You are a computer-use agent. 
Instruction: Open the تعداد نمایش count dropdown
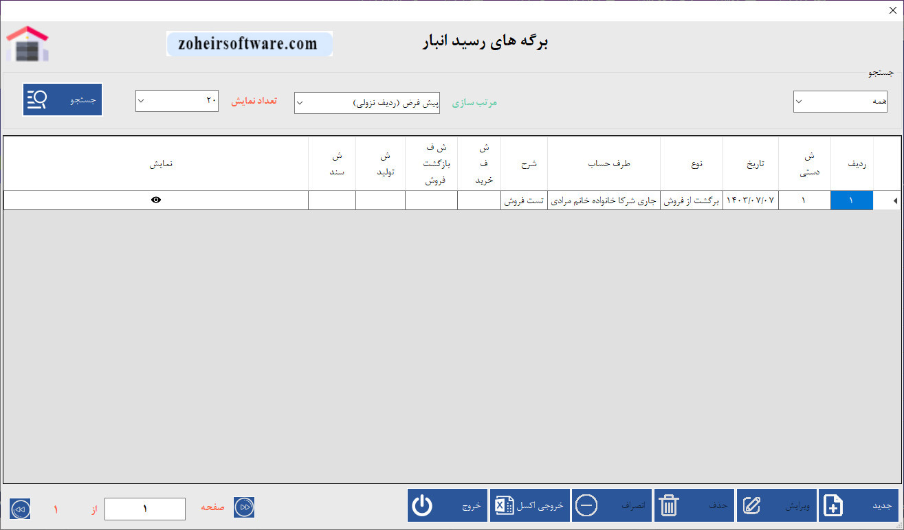click(x=177, y=101)
